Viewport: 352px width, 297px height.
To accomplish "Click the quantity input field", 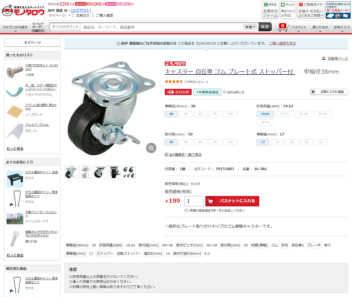I will [x=194, y=201].
